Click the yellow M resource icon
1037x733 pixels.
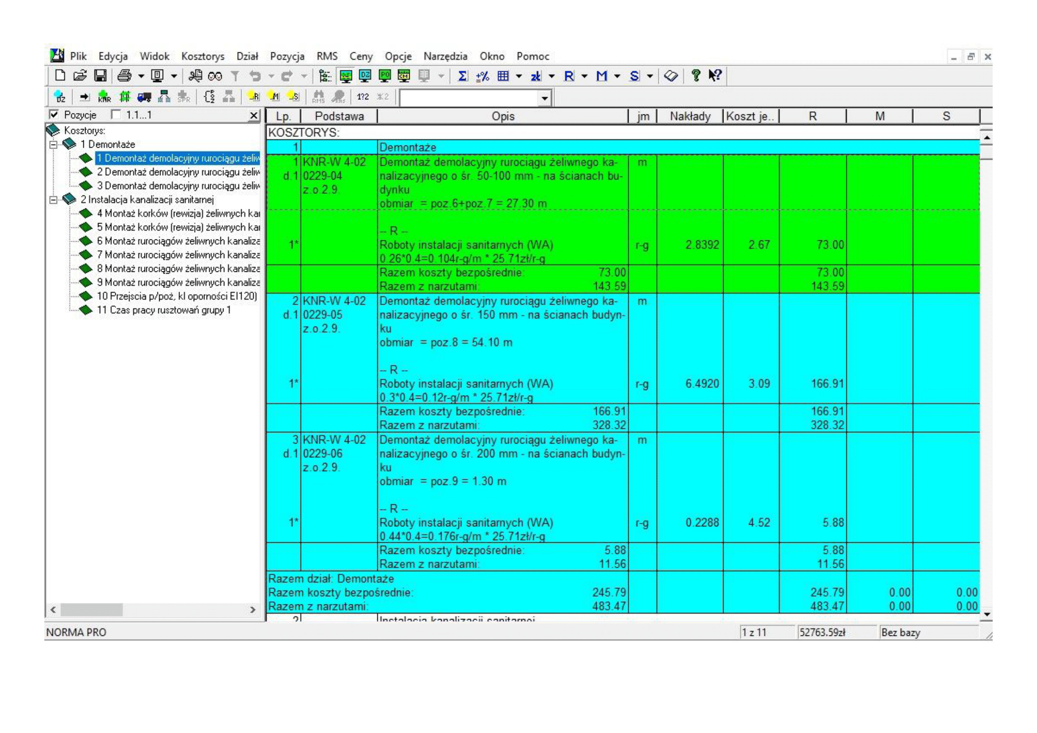point(273,96)
